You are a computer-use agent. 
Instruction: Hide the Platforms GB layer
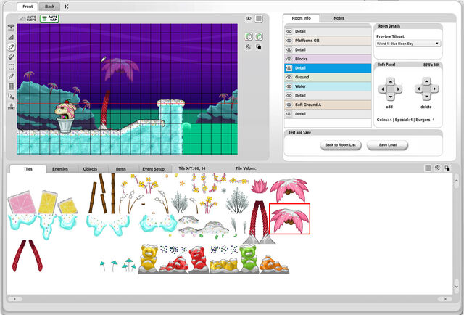pos(289,41)
